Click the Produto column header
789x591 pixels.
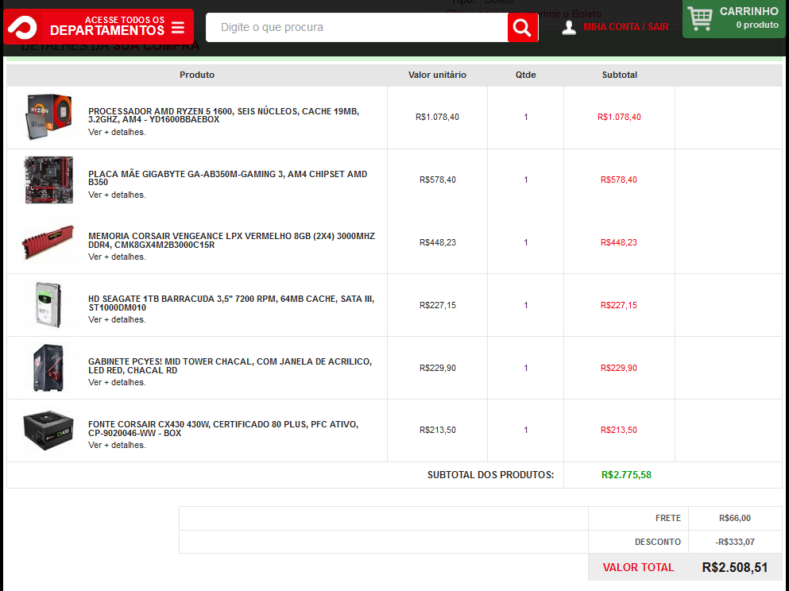point(197,75)
